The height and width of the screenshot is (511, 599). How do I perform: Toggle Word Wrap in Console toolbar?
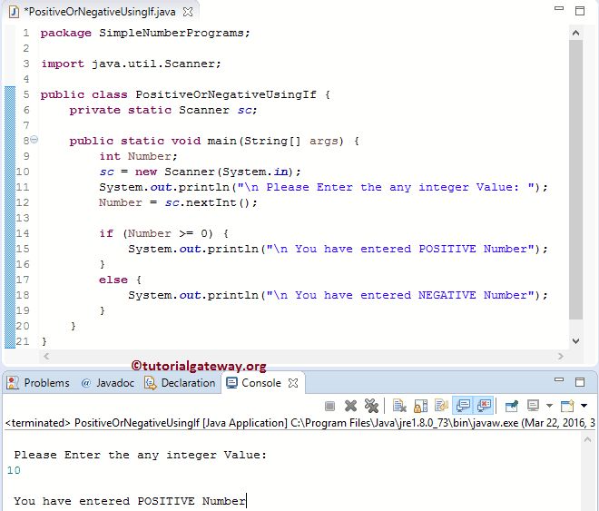[441, 406]
